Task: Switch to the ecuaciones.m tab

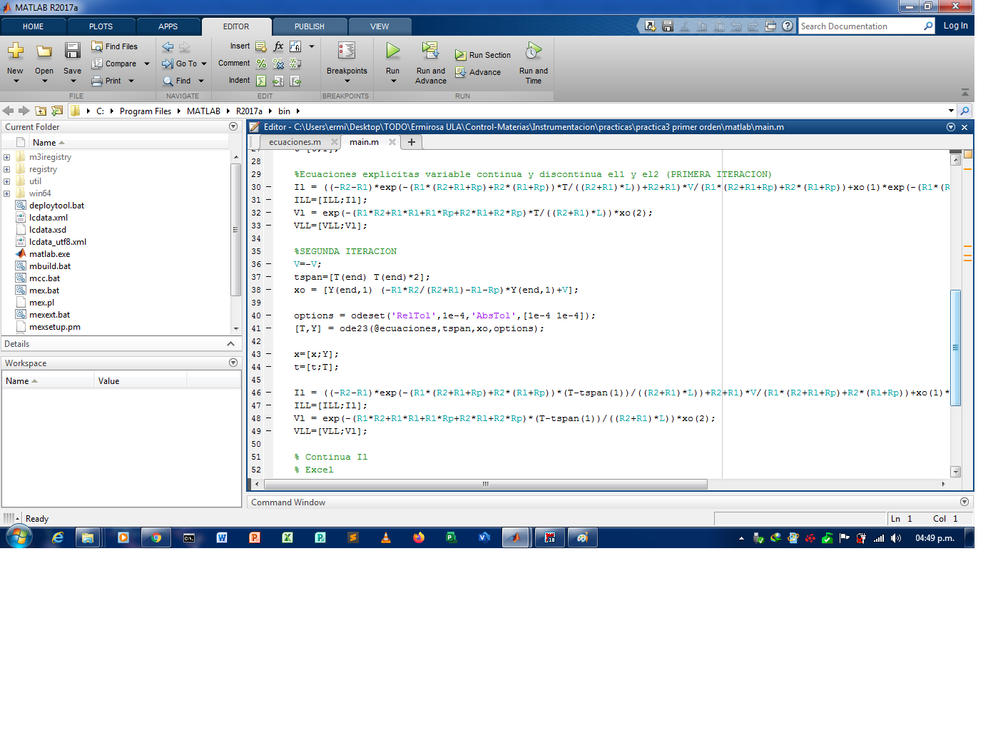Action: pyautogui.click(x=296, y=142)
